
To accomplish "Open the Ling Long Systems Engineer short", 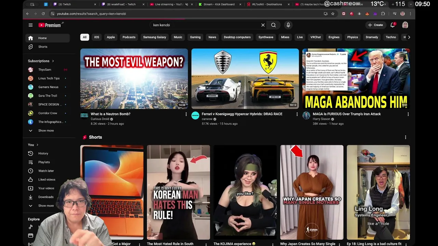I will [x=378, y=192].
